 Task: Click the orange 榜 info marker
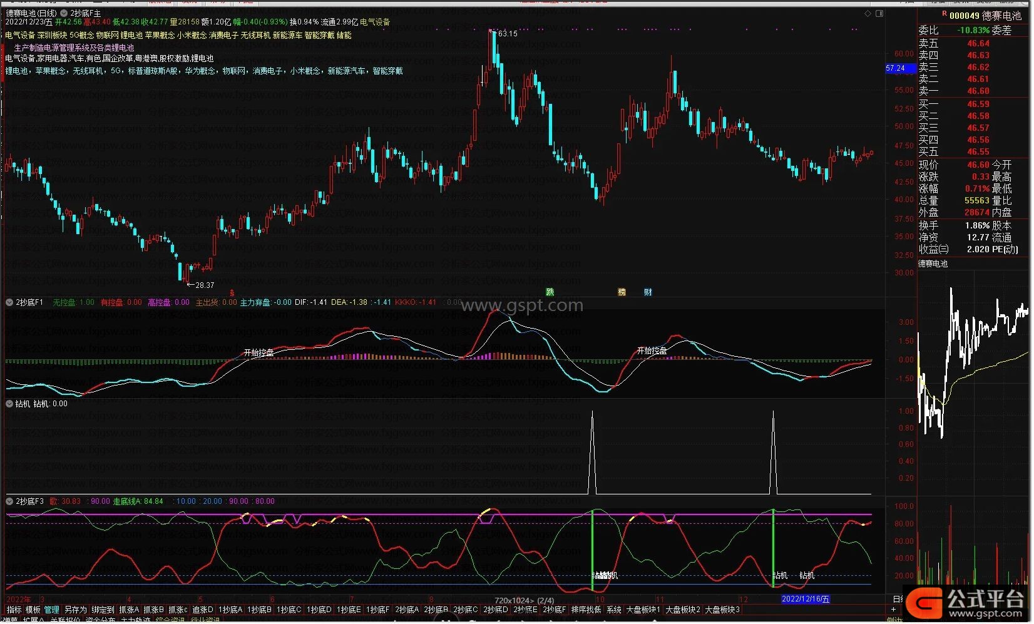[x=622, y=292]
